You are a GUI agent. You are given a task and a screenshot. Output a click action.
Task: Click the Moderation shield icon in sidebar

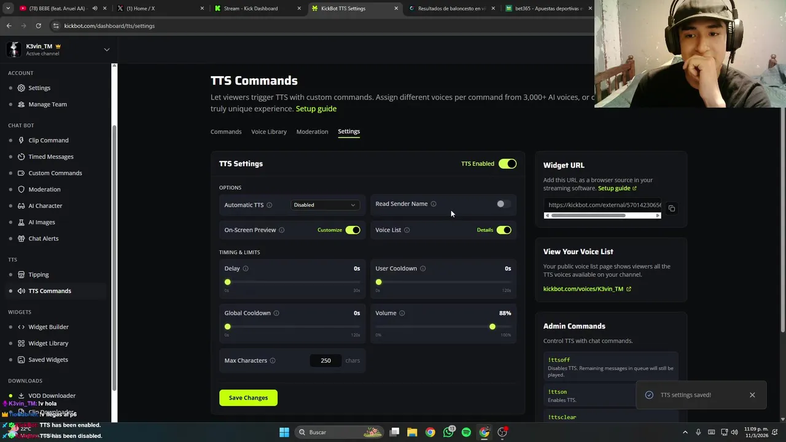click(21, 189)
